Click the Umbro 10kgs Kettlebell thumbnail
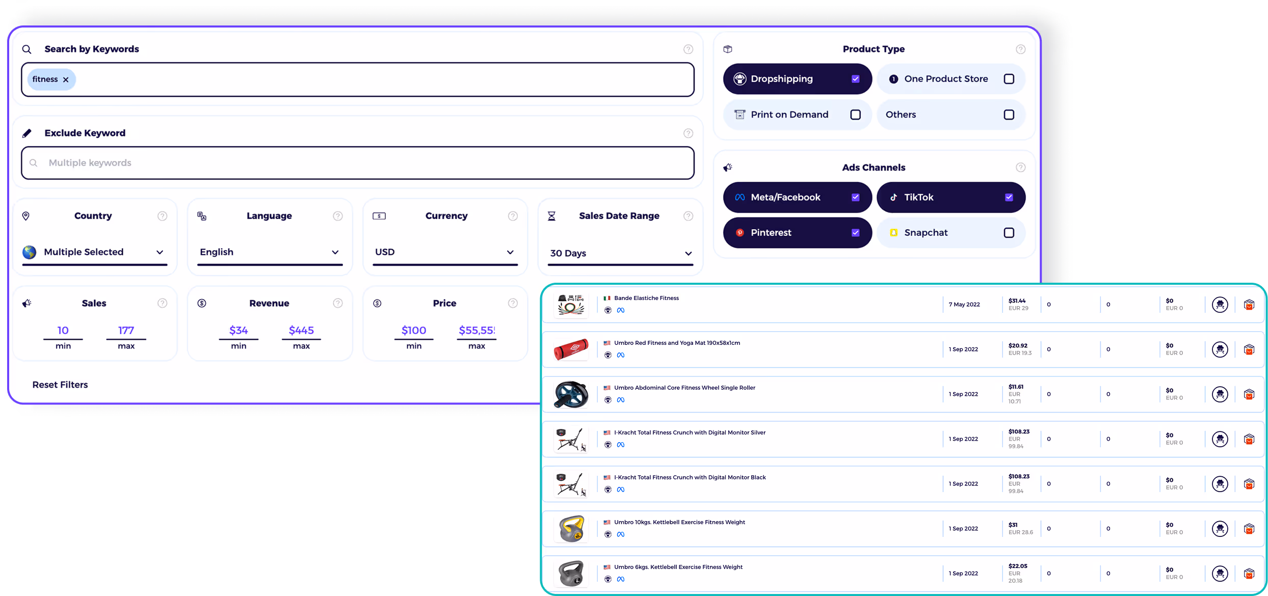This screenshot has height=596, width=1268. click(571, 529)
